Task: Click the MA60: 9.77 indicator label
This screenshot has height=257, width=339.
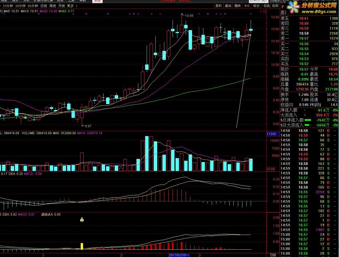Action: coord(66,11)
